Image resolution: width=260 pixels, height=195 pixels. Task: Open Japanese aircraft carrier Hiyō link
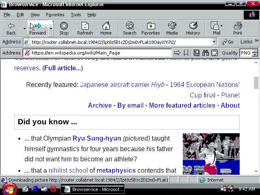click(122, 85)
